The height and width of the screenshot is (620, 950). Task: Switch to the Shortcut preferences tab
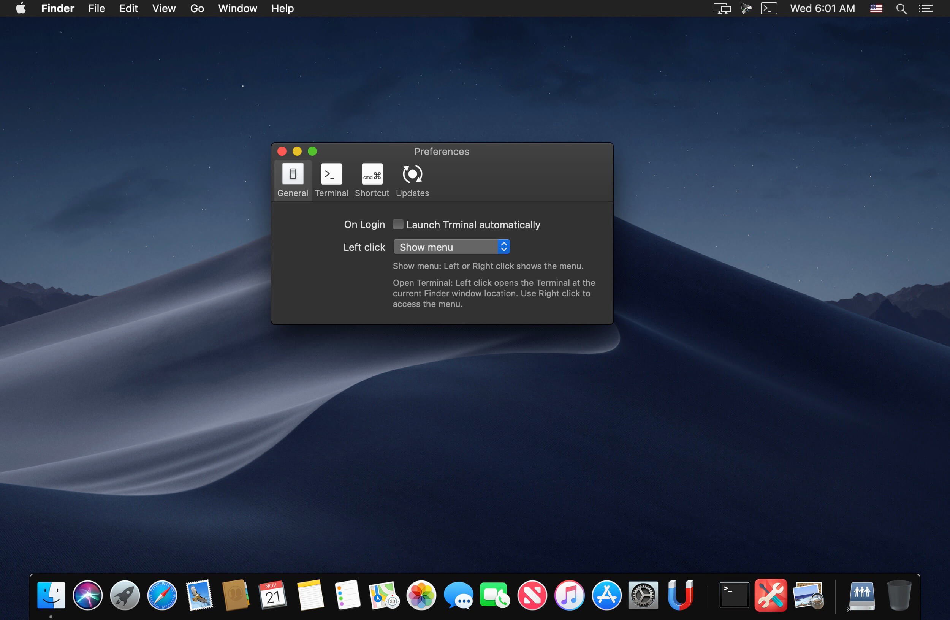[x=372, y=180]
